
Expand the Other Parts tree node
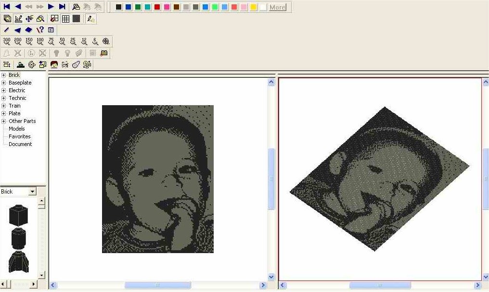pos(3,121)
